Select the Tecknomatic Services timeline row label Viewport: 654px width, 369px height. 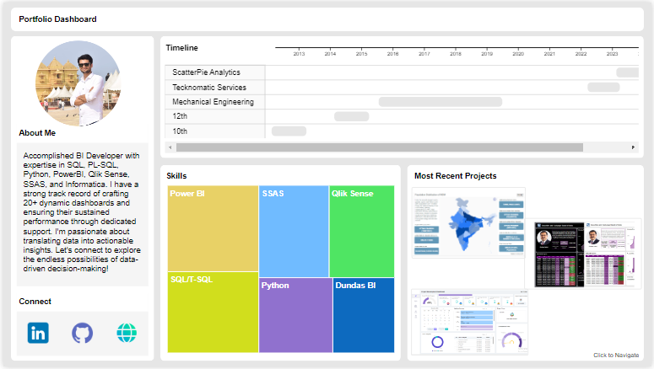point(209,88)
